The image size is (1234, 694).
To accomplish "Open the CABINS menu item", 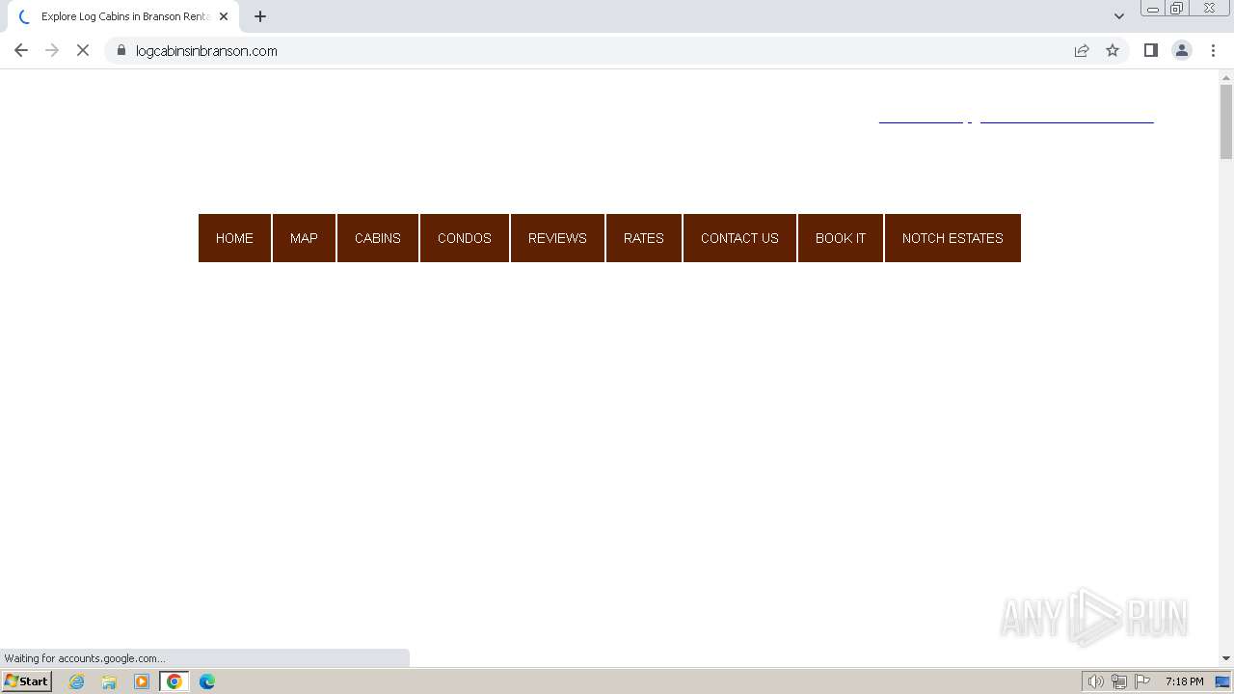I will (x=378, y=238).
